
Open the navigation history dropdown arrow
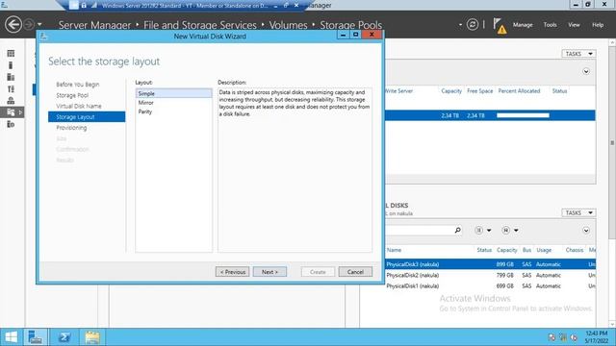[x=39, y=25]
